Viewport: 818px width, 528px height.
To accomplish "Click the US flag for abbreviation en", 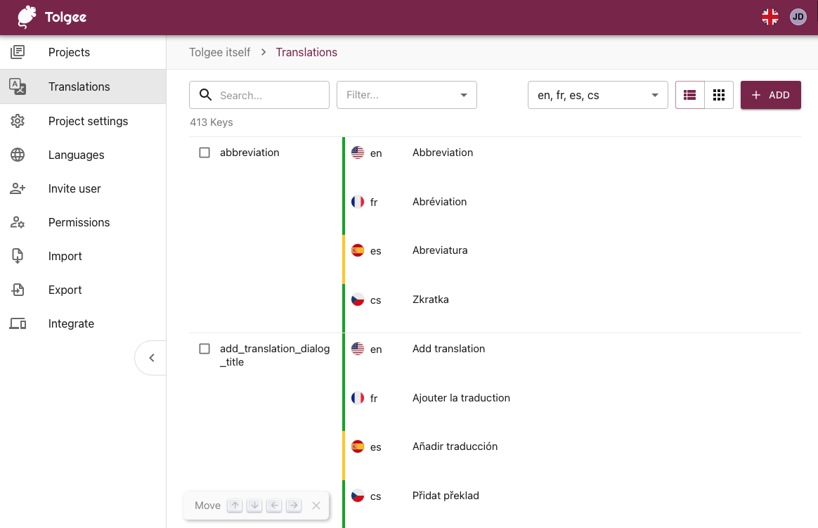I will [358, 153].
